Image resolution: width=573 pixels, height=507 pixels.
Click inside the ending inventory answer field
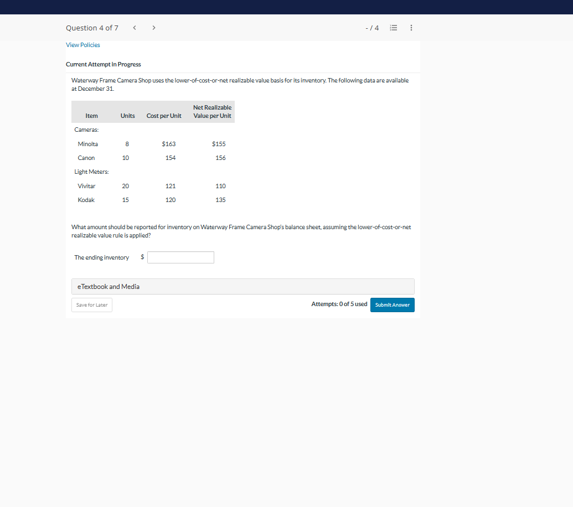(x=180, y=257)
